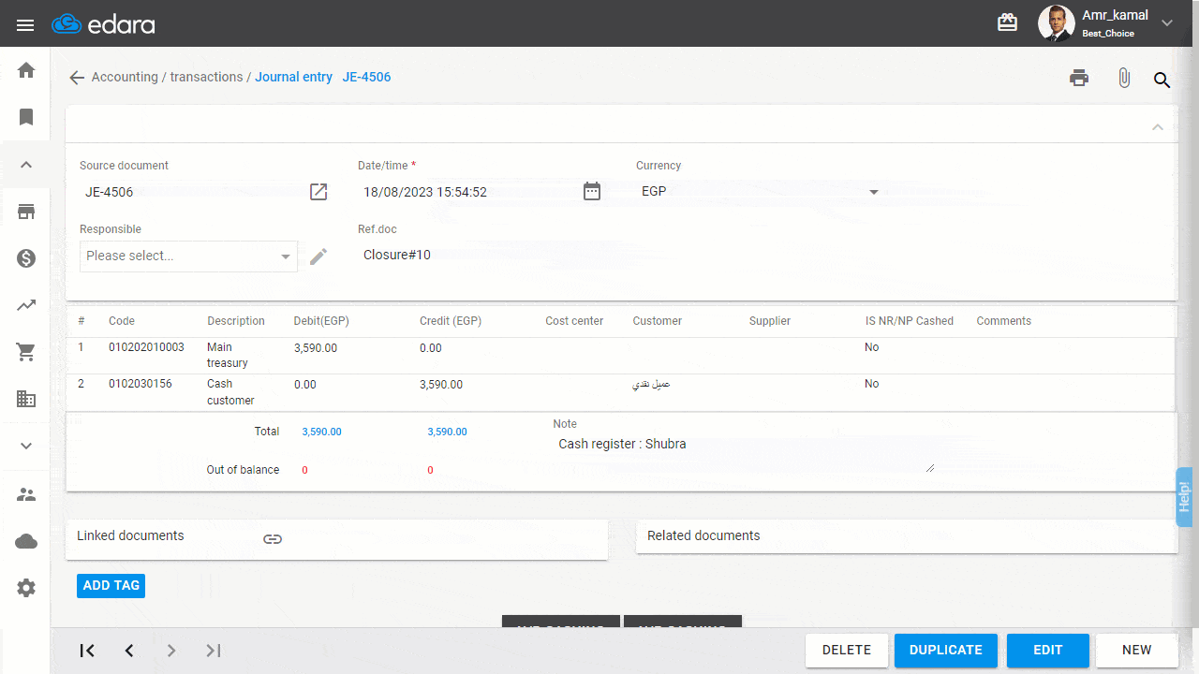Viewport: 1199px width, 674px height.
Task: Open transactions breadcrumb link
Action: [x=206, y=77]
